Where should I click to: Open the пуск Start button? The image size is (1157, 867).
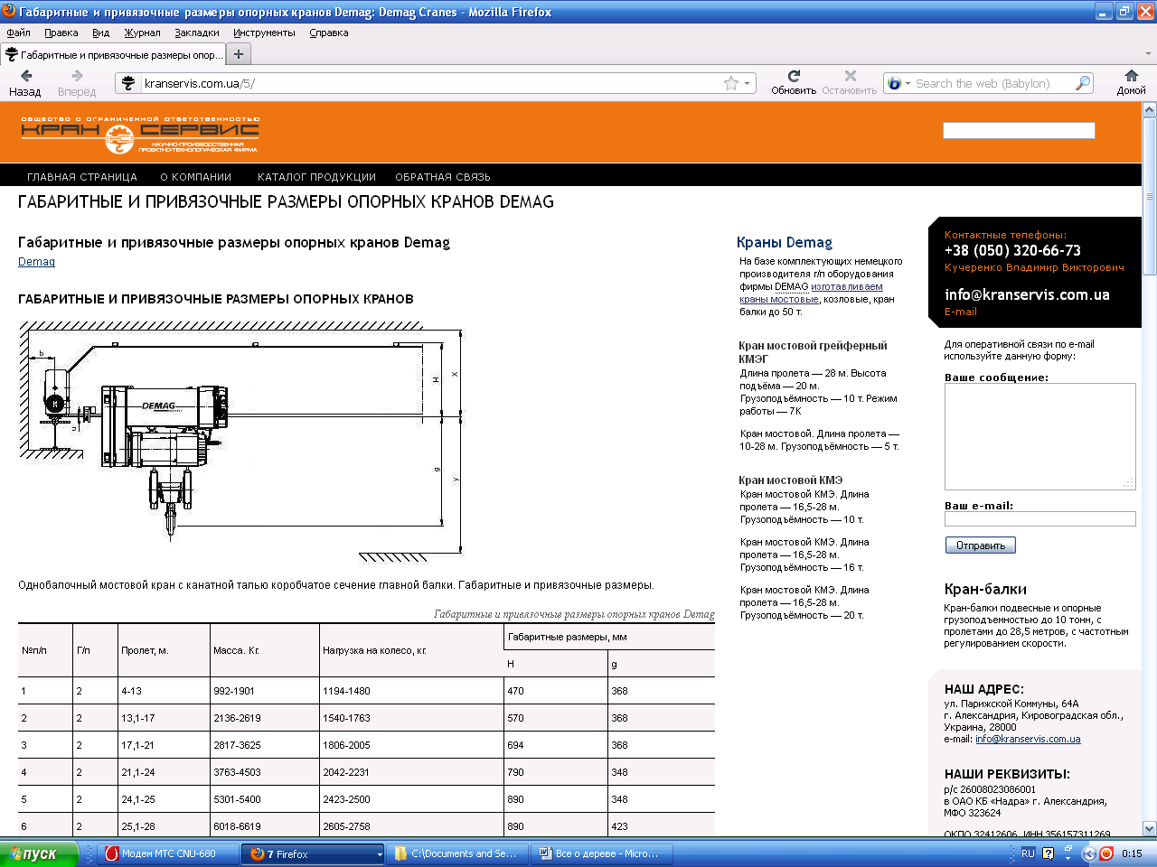39,853
